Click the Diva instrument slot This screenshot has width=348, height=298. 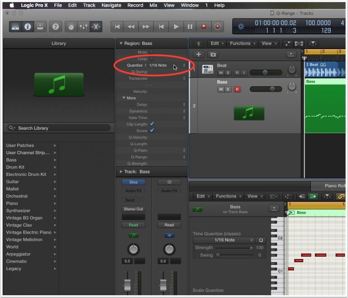click(x=133, y=182)
